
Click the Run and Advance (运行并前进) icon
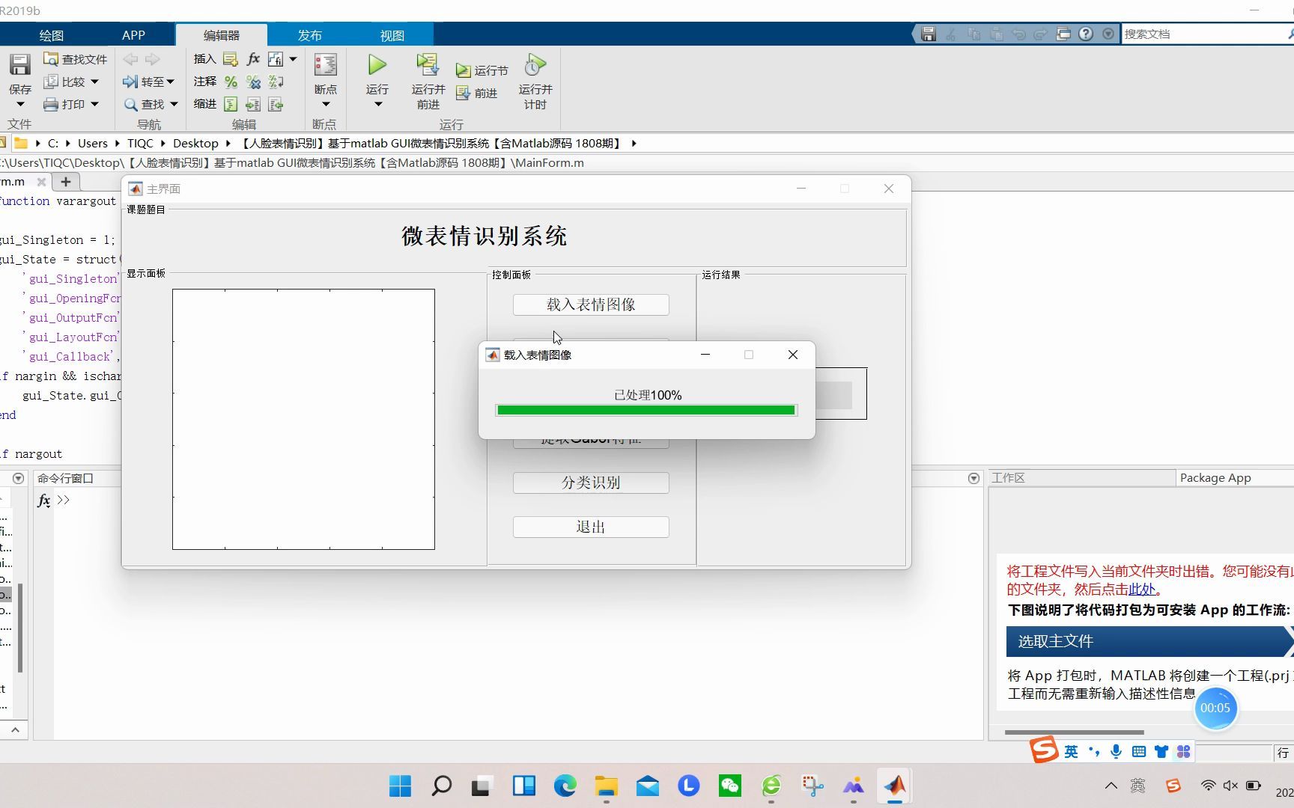428,64
